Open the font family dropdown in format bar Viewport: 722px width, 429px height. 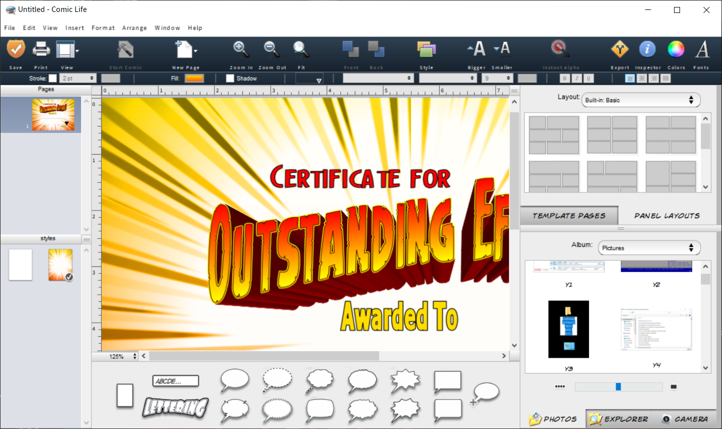pos(378,78)
